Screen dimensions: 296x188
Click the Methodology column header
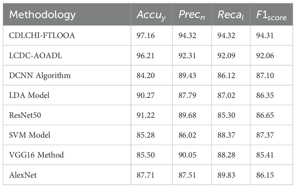tap(42, 14)
